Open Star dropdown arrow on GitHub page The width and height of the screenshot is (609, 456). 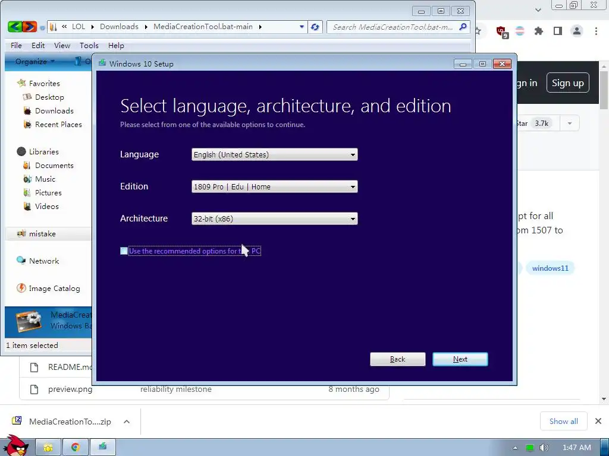pos(570,123)
